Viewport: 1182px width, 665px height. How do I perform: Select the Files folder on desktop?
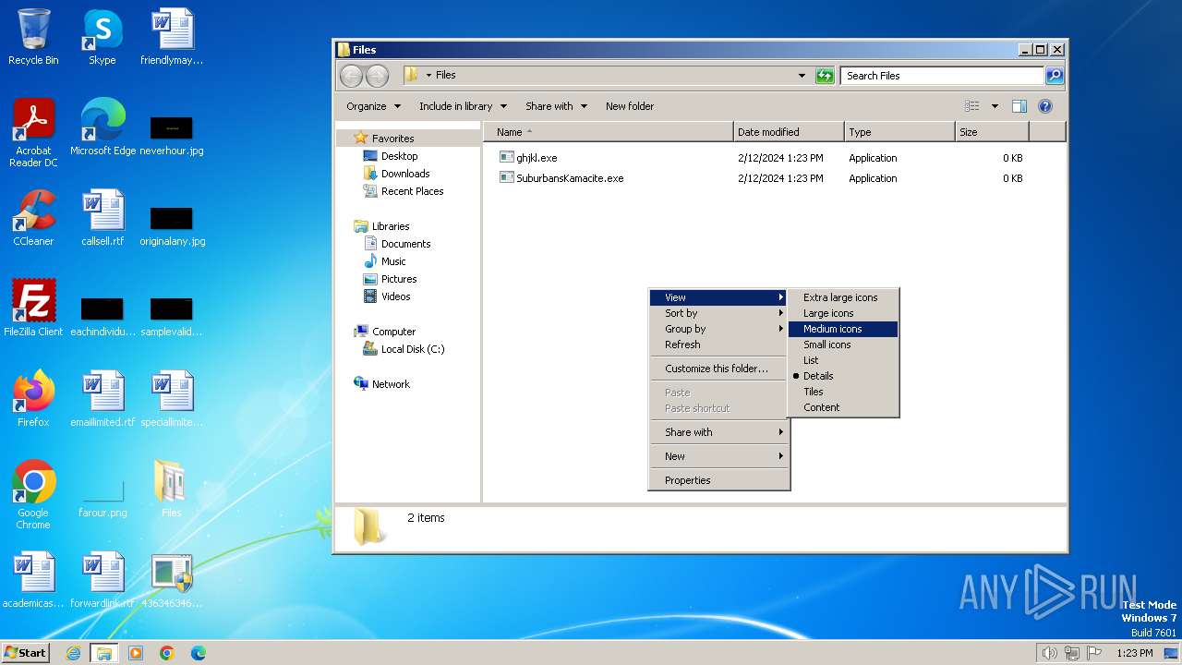(172, 490)
